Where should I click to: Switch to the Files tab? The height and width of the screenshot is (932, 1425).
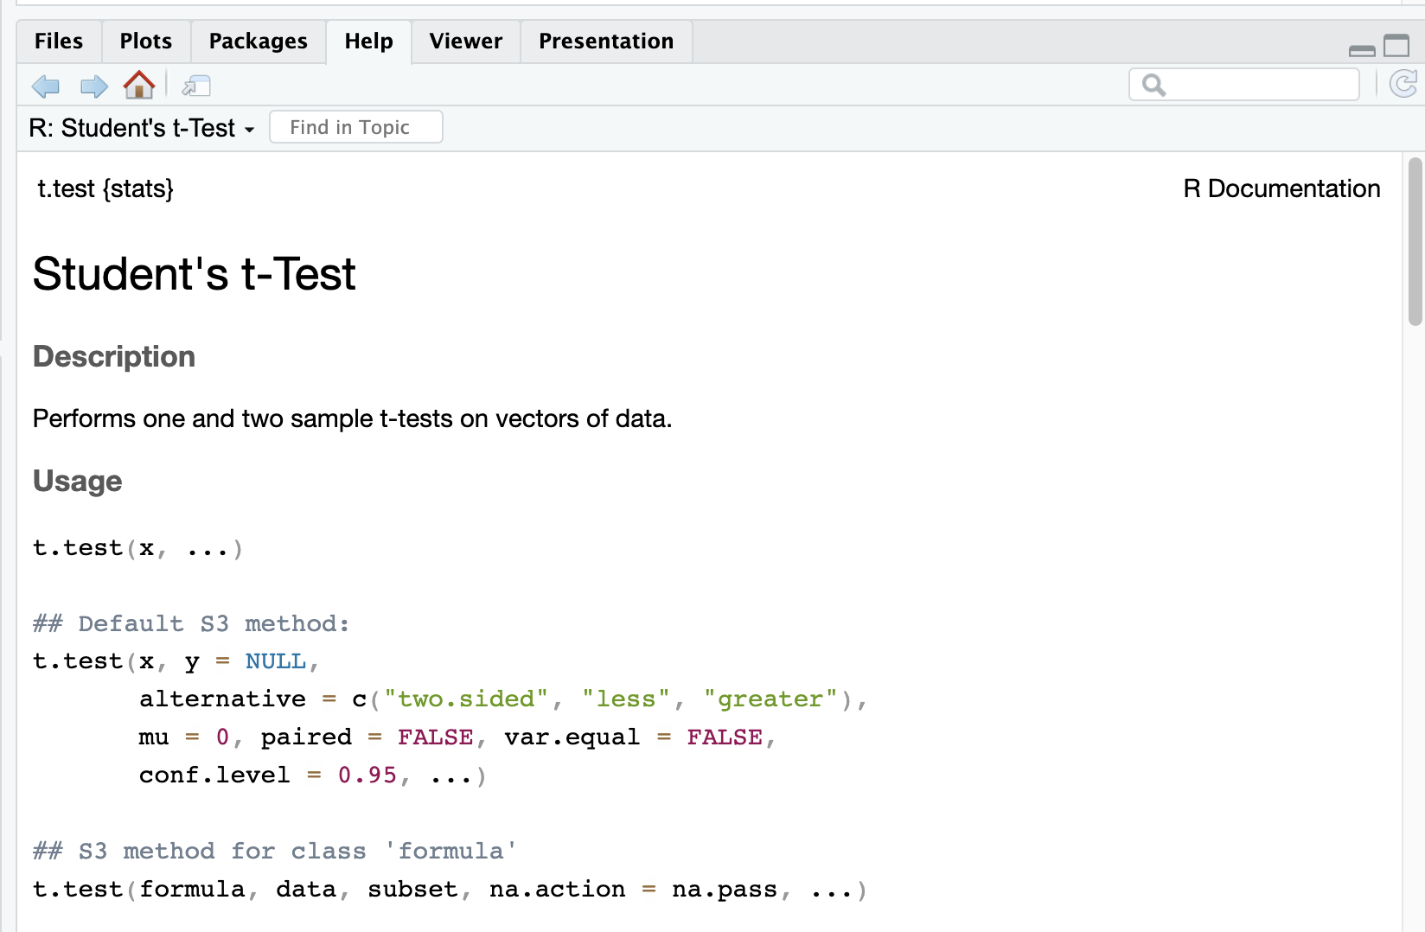point(57,41)
